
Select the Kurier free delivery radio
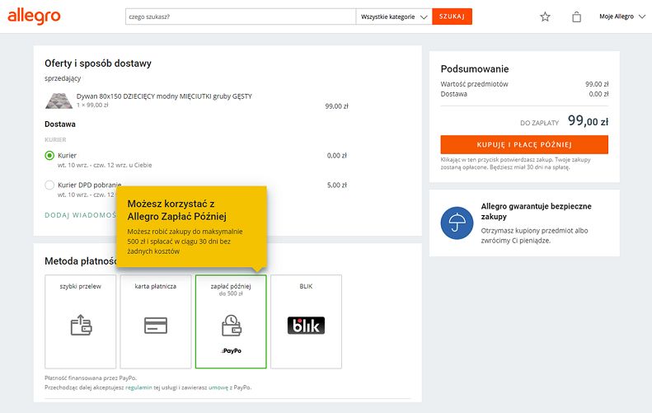point(49,156)
